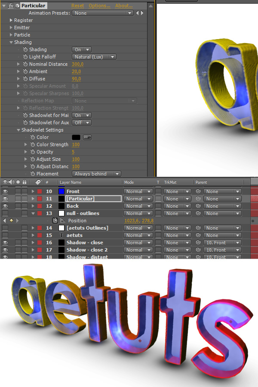Click the Position value 1023,6, 278,8

pyautogui.click(x=139, y=221)
